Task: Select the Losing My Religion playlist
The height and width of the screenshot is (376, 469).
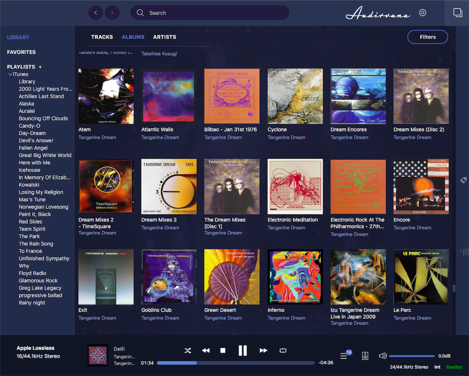Action: coord(41,192)
